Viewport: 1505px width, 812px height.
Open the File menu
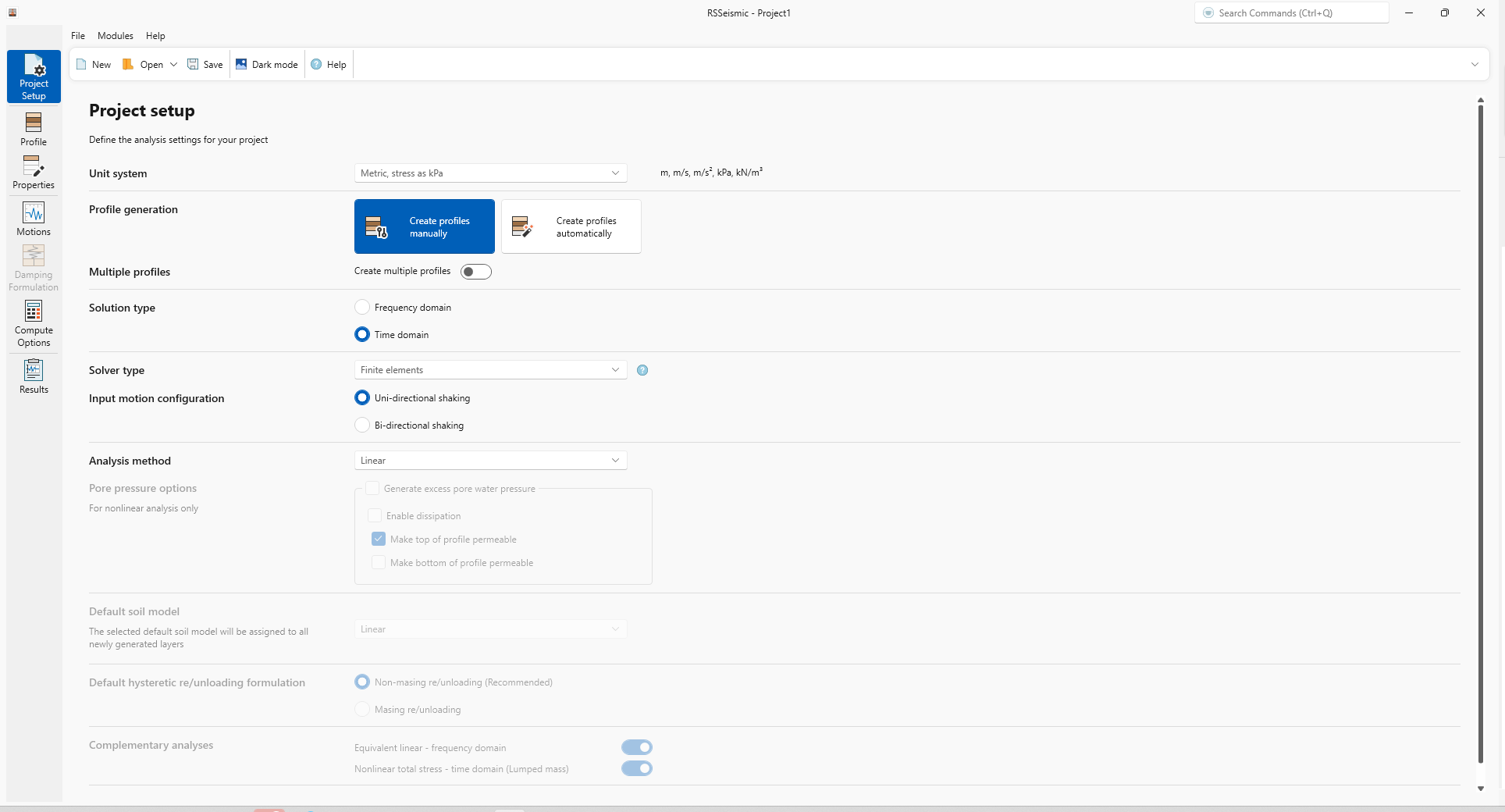tap(78, 36)
